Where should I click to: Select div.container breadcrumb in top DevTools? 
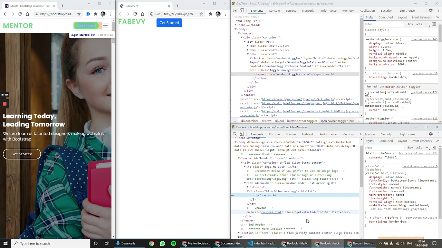(x=250, y=121)
